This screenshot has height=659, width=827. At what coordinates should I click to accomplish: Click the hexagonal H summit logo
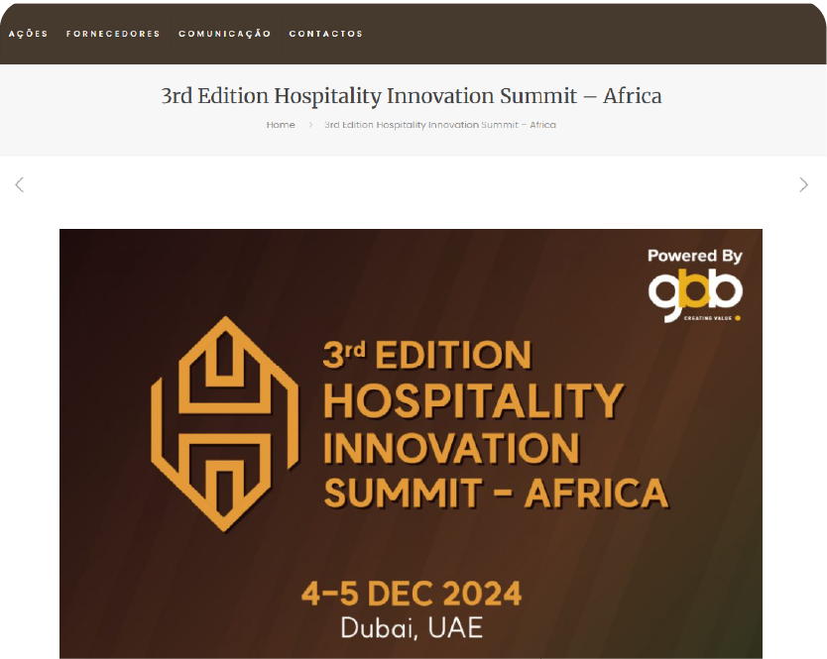point(224,422)
